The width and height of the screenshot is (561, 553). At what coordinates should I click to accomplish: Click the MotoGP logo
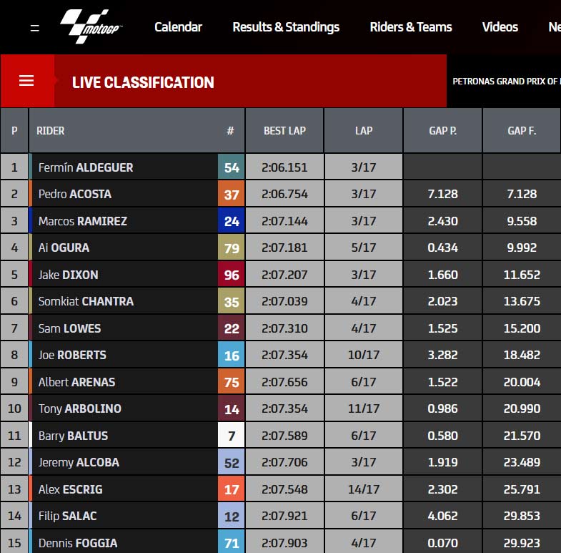91,26
